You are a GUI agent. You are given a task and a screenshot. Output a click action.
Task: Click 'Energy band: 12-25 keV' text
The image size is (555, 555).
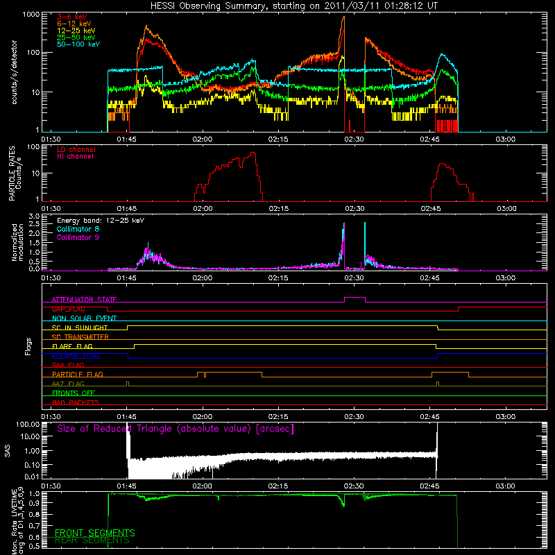point(101,221)
